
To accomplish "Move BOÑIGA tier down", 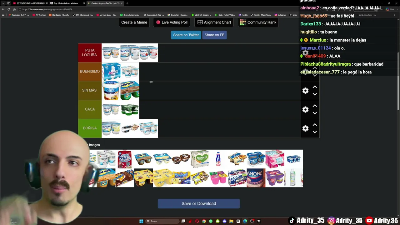I will (315, 132).
